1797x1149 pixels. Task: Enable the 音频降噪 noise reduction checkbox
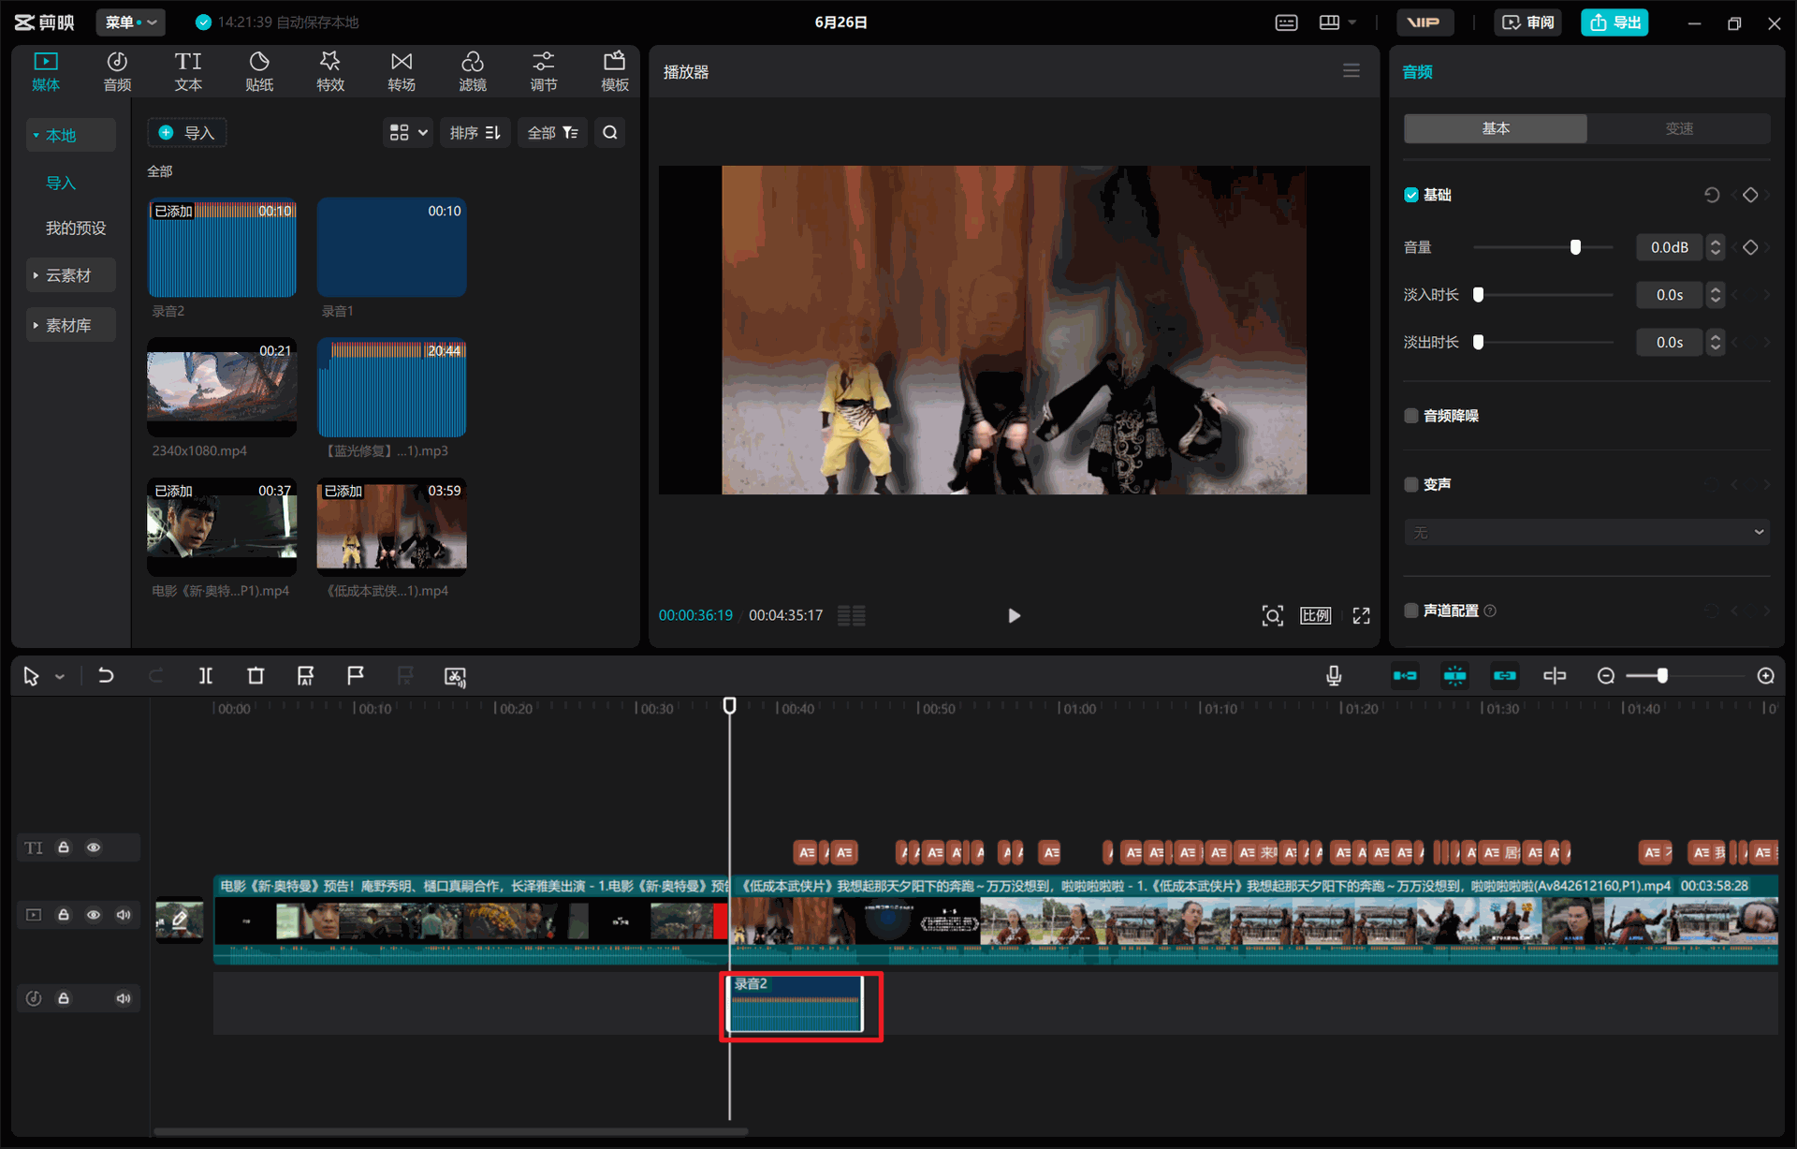click(1411, 416)
